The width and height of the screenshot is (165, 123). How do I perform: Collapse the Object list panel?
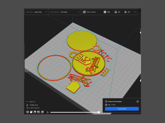pyautogui.click(x=27, y=101)
